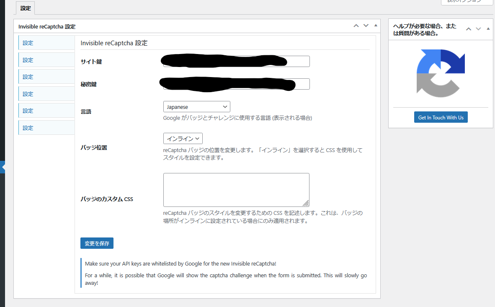
Task: Move the help panel up
Action: click(469, 29)
